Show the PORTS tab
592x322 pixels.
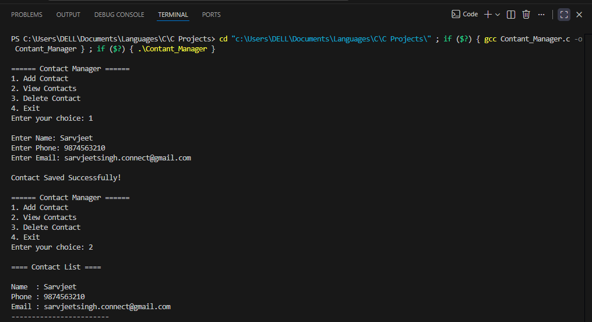tap(211, 15)
